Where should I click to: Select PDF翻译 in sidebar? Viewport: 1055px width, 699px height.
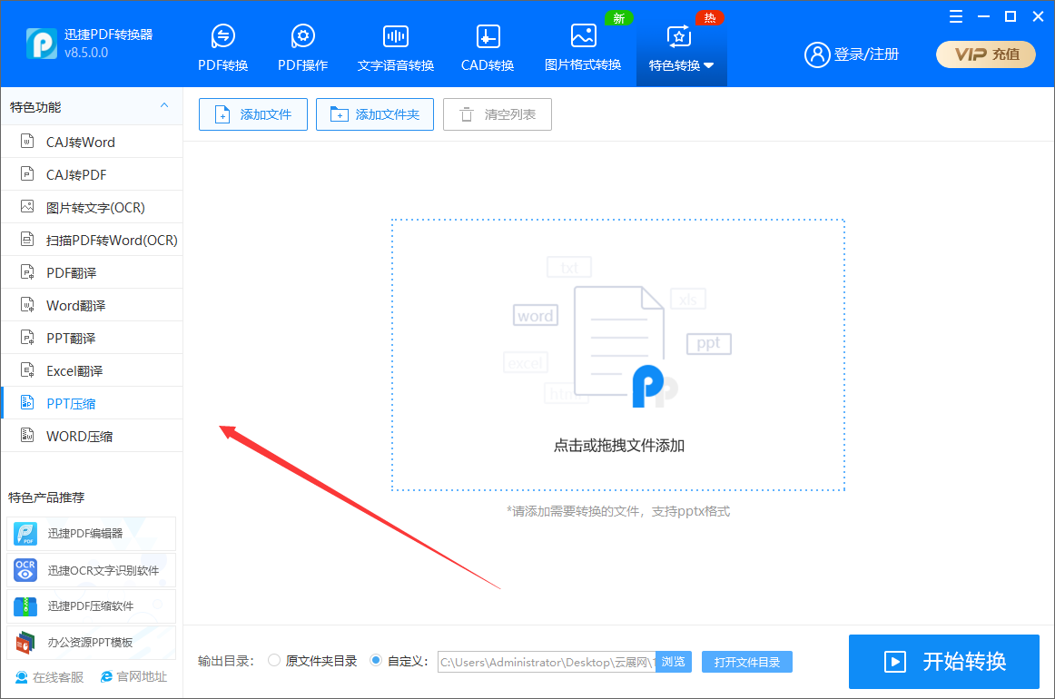click(93, 272)
